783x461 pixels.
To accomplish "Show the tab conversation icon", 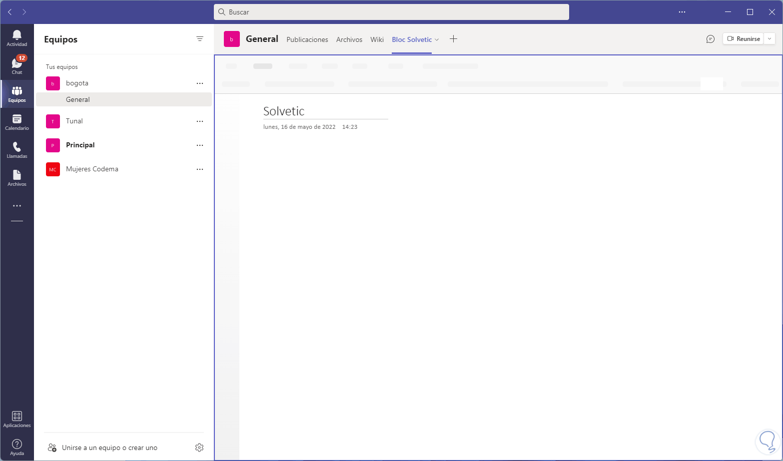I will (x=710, y=39).
